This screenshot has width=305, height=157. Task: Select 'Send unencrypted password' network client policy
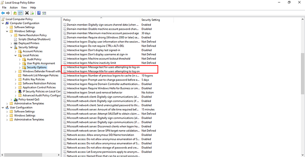[x=103, y=105]
